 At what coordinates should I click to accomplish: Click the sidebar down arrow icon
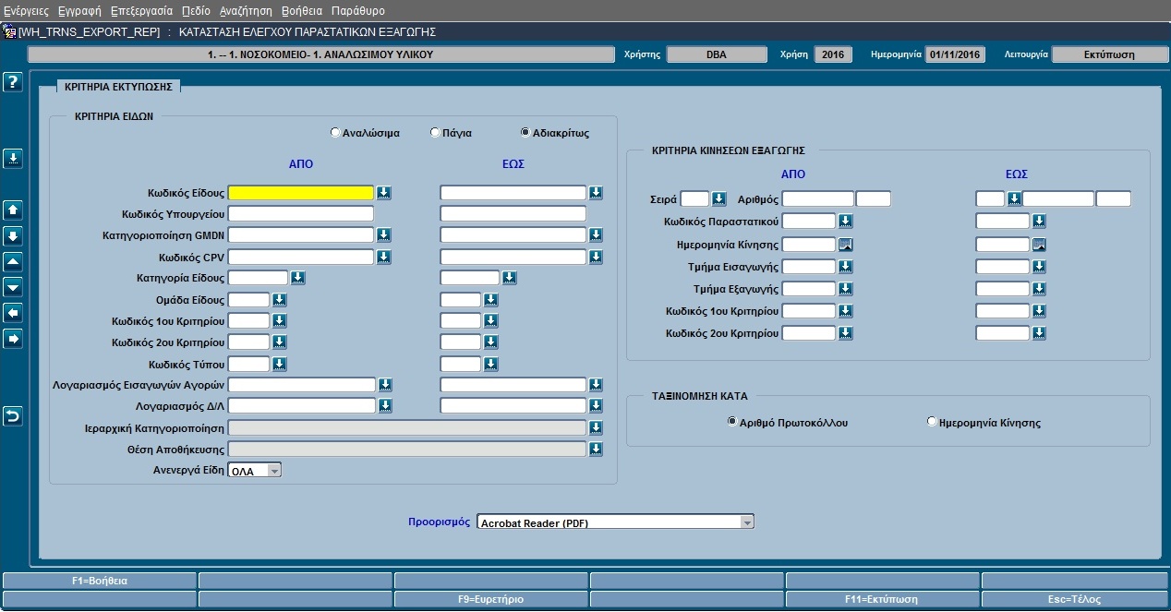(13, 235)
